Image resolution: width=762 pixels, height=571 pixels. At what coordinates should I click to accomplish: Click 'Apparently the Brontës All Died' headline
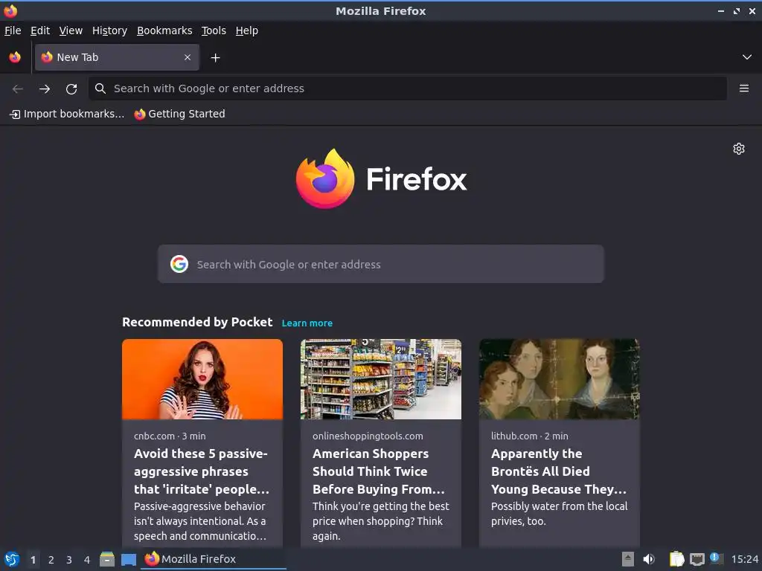tap(558, 471)
